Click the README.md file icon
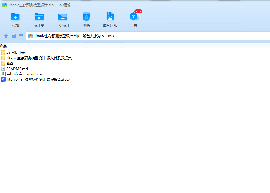 [x=3, y=69]
